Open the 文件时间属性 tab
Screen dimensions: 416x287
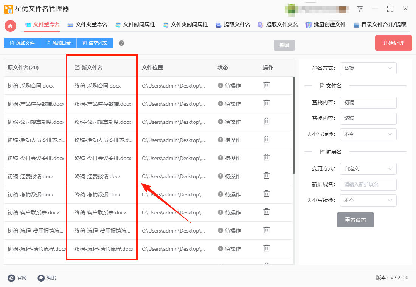(135, 25)
